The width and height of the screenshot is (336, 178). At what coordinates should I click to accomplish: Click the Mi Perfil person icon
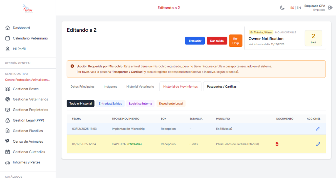(x=8, y=49)
